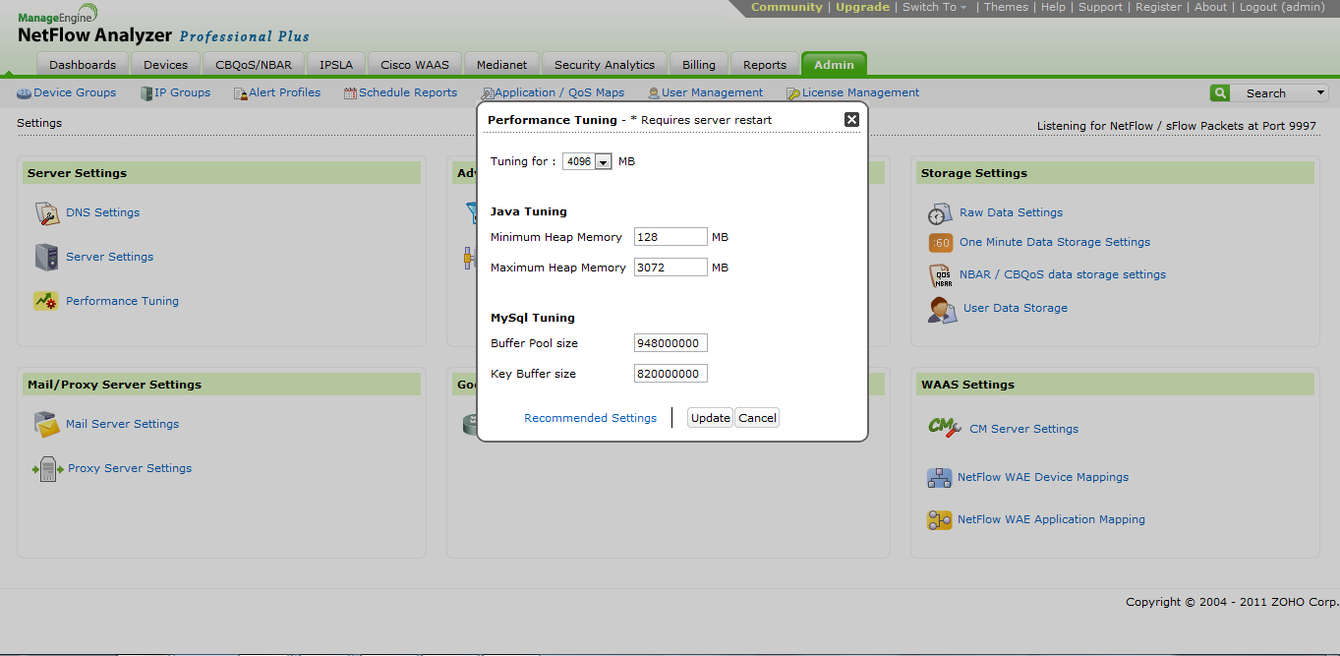This screenshot has width=1340, height=656.
Task: Open One Minute Data Storage Settings link
Action: click(1055, 242)
